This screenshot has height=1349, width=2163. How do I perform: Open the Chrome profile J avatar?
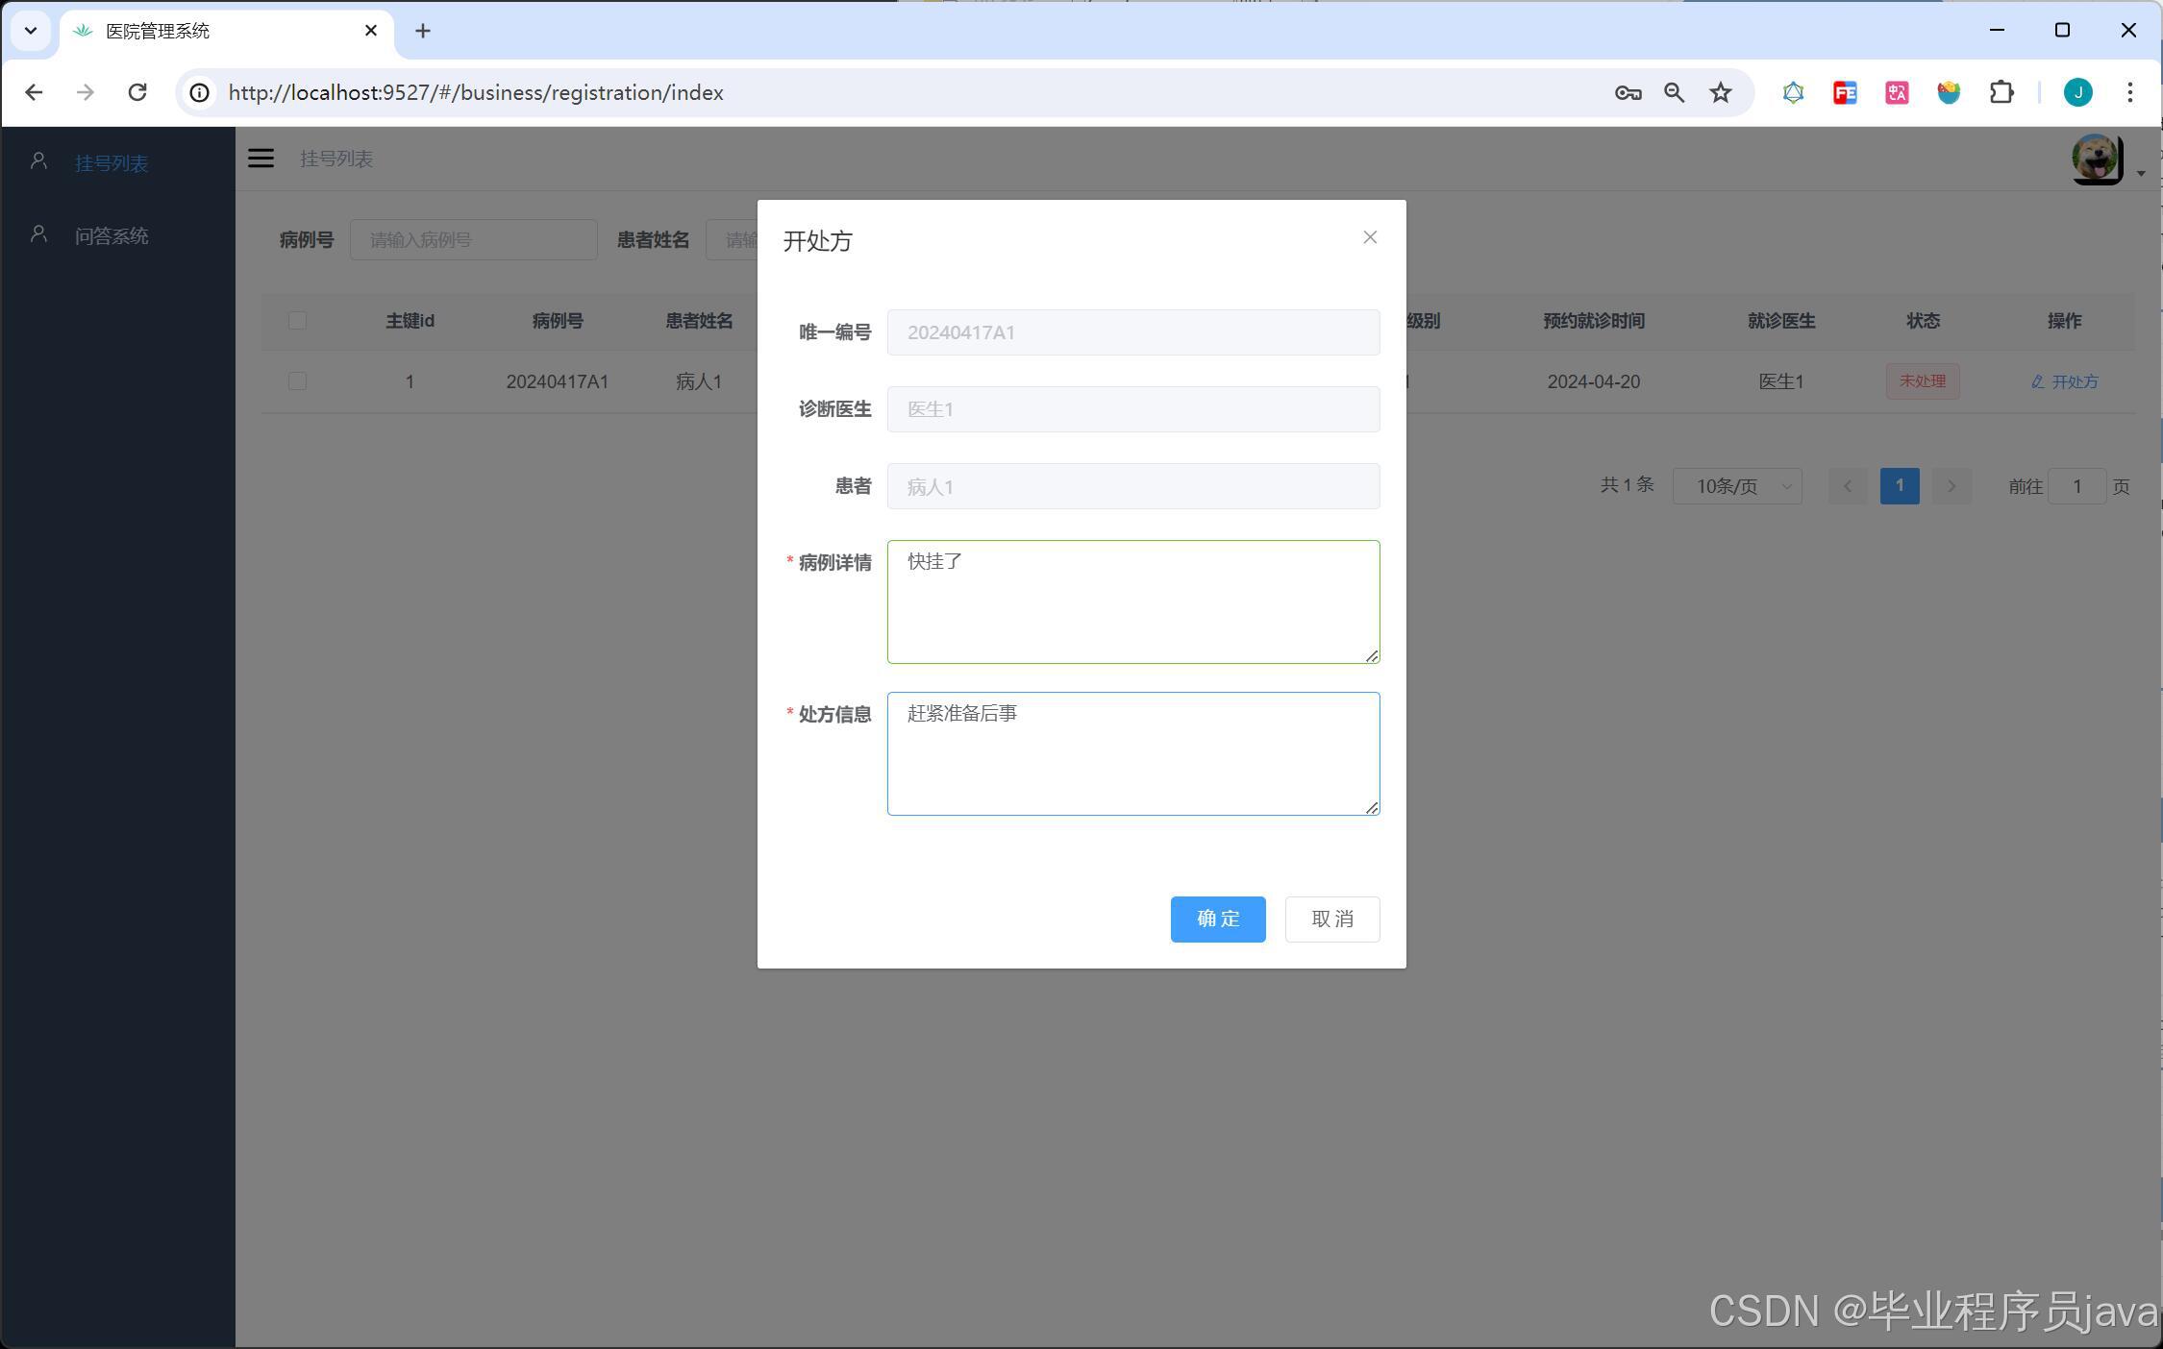pyautogui.click(x=2078, y=92)
